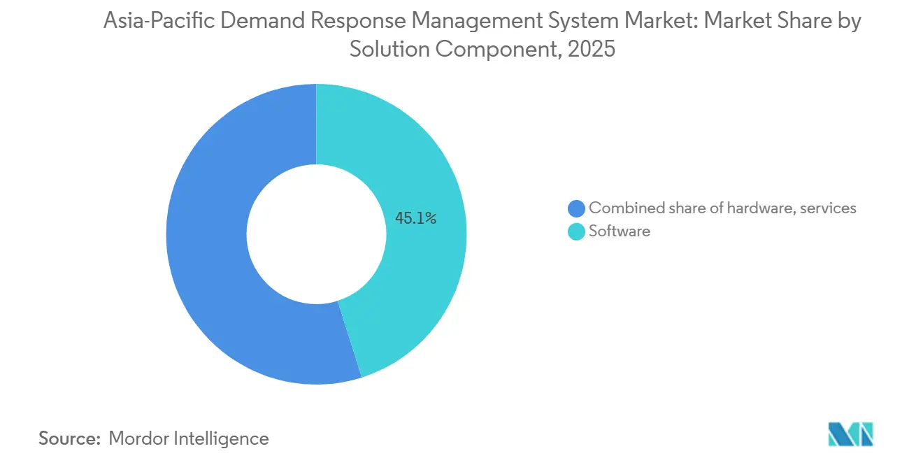Click the teal Software legend circle

click(577, 231)
